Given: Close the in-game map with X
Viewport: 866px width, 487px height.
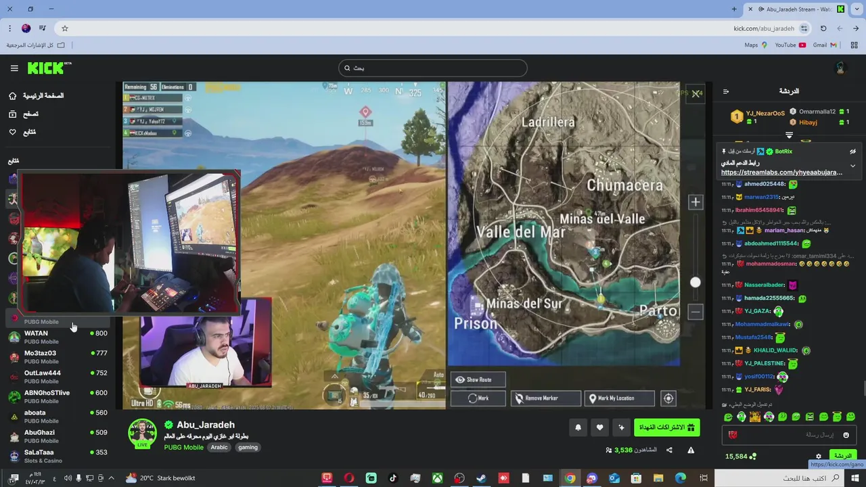Looking at the screenshot, I should point(696,94).
